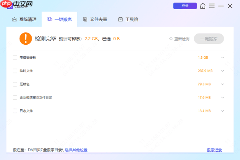Viewport: 240px width, 160px height.
Task: Select the 一键搬家 tab
Action: coord(59,20)
